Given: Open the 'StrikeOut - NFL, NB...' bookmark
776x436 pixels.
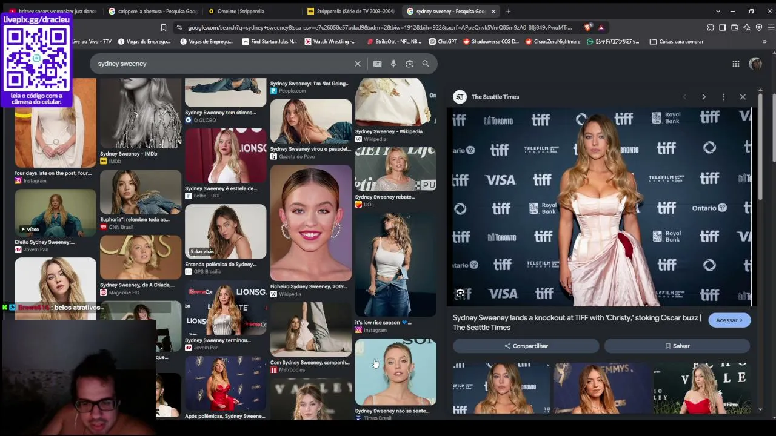Looking at the screenshot, I should 393,42.
